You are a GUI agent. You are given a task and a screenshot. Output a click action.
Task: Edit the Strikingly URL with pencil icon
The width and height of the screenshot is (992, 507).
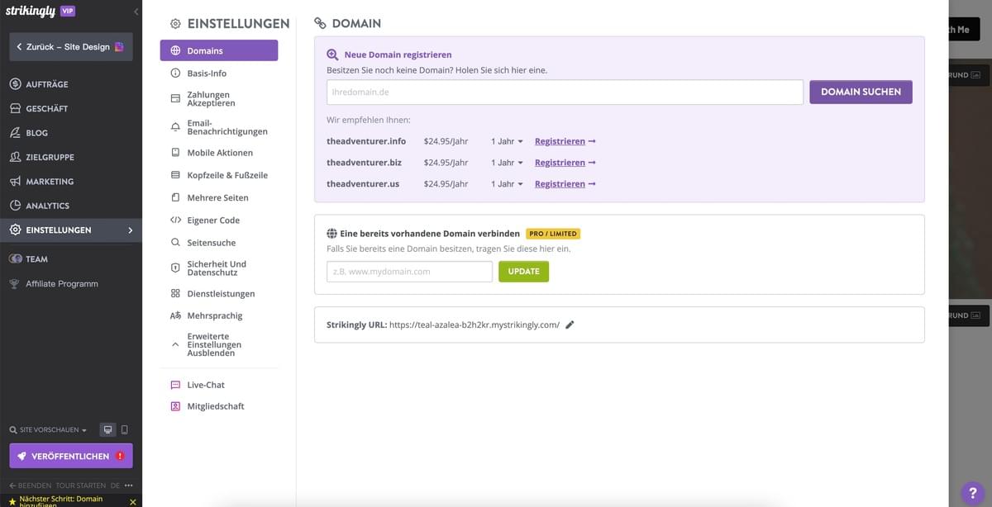pos(570,325)
